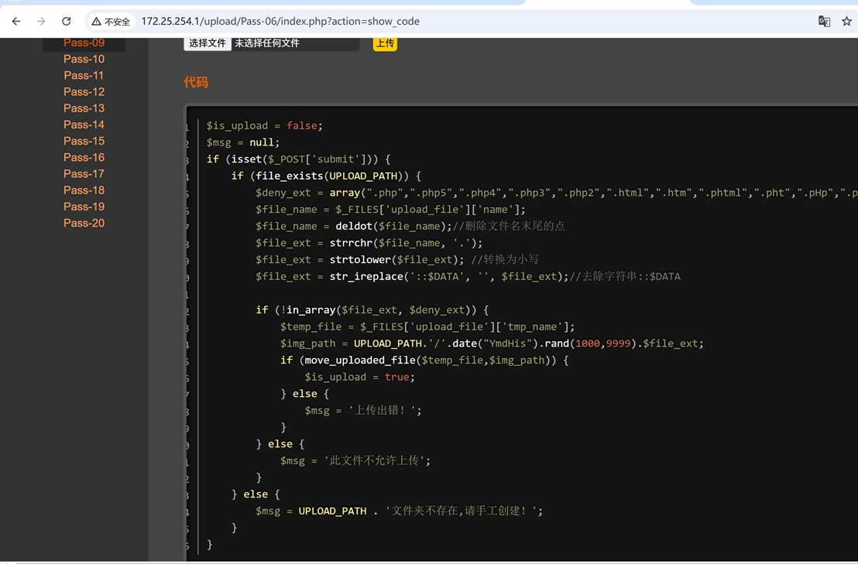Click the deldot($file_name) code line
Viewport: 858px width, 564px height.
[x=410, y=226]
